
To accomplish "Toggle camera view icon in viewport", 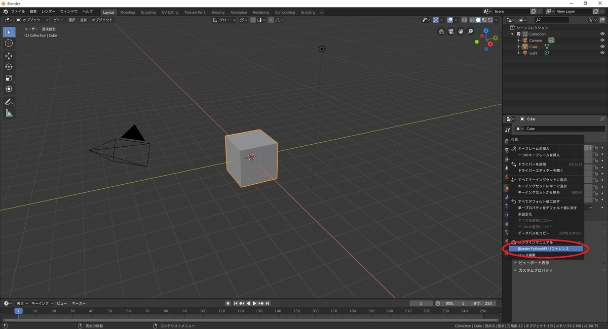I will tap(451, 31).
